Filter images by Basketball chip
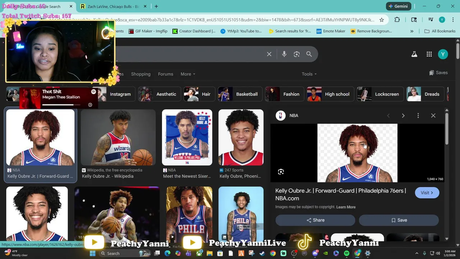460x259 pixels. tap(240, 94)
